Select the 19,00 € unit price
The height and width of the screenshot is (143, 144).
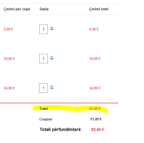(9, 59)
